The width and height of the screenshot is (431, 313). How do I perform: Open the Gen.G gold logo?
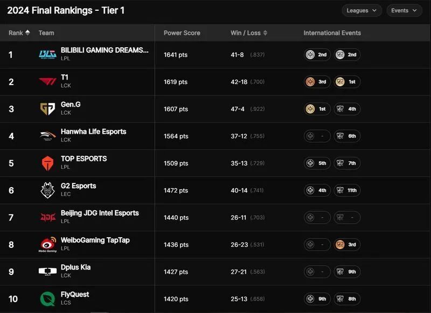point(47,109)
